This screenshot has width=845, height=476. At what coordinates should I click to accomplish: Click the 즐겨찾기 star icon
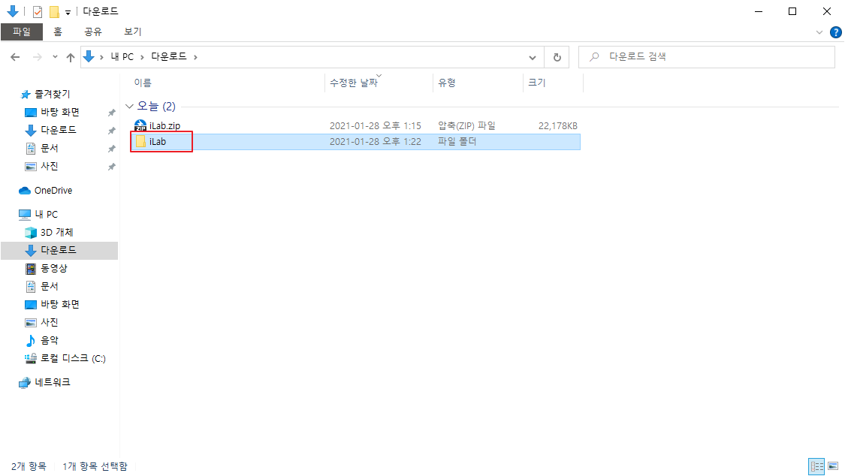tap(25, 95)
